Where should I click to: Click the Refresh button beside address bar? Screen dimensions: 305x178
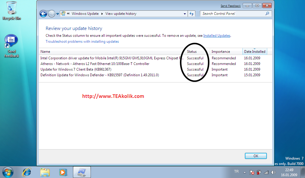tap(192, 14)
